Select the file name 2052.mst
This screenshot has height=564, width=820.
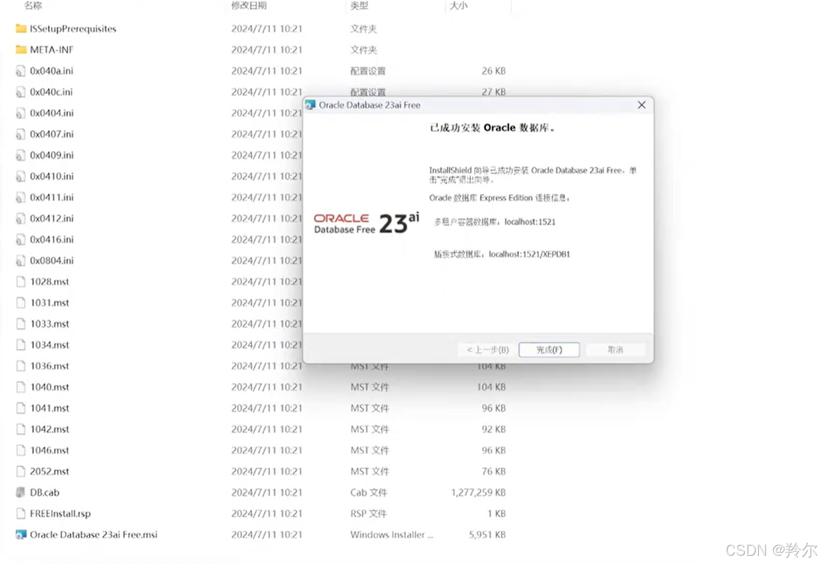tap(50, 471)
